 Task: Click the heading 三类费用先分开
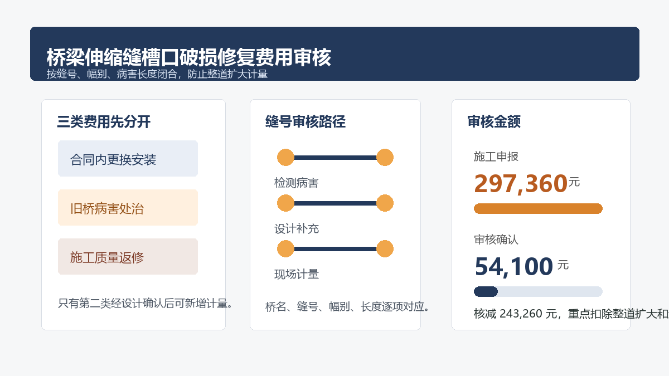click(x=104, y=121)
